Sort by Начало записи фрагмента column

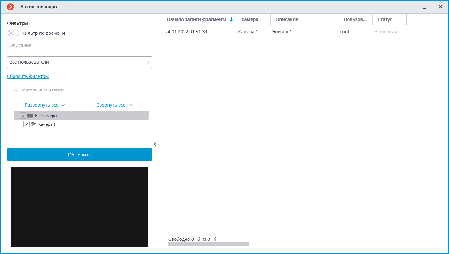coord(196,19)
